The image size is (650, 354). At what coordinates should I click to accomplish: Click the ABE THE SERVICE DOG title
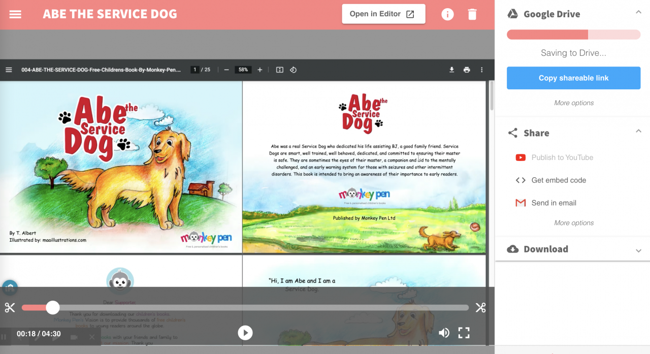(x=110, y=14)
